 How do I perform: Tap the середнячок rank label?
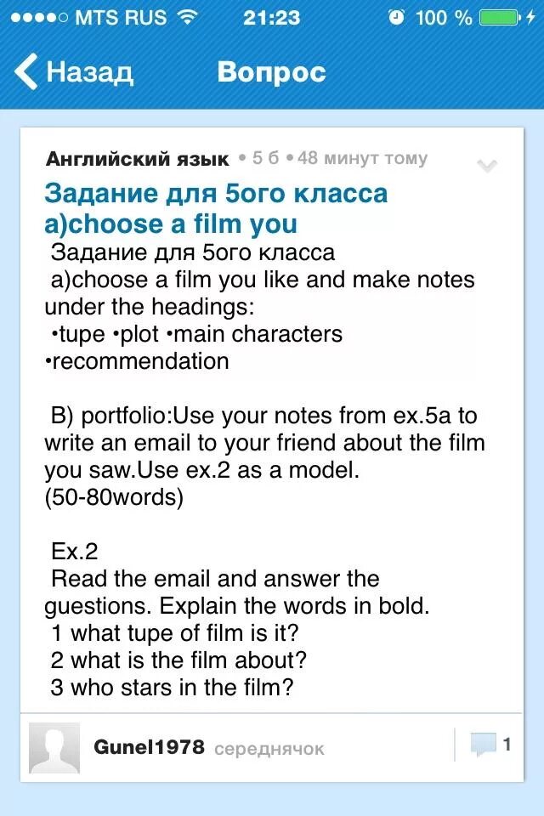click(269, 749)
